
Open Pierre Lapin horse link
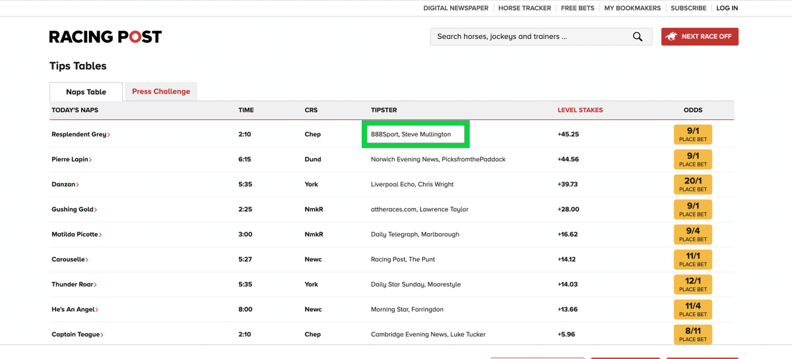(71, 160)
